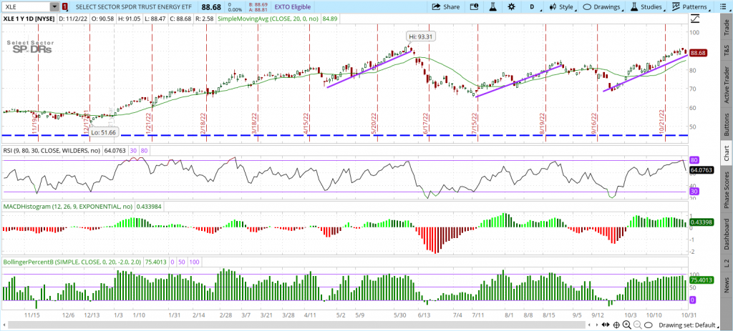Click the zoom out magnifier icon
Viewport: 733px width, 331px height.
(x=638, y=325)
